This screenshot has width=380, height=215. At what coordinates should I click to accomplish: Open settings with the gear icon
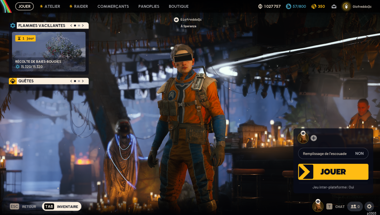(x=369, y=206)
